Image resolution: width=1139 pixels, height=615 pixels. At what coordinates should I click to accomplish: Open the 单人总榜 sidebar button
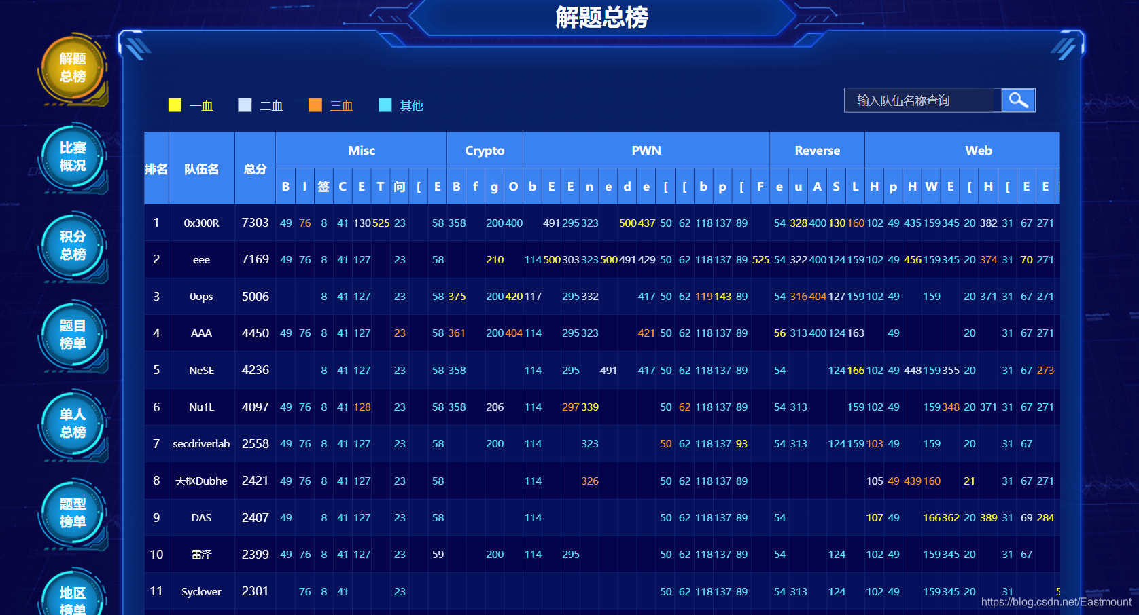(x=73, y=424)
